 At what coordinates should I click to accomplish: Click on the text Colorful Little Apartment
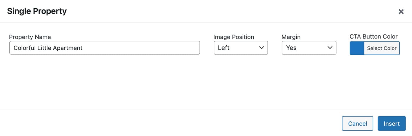(x=48, y=48)
